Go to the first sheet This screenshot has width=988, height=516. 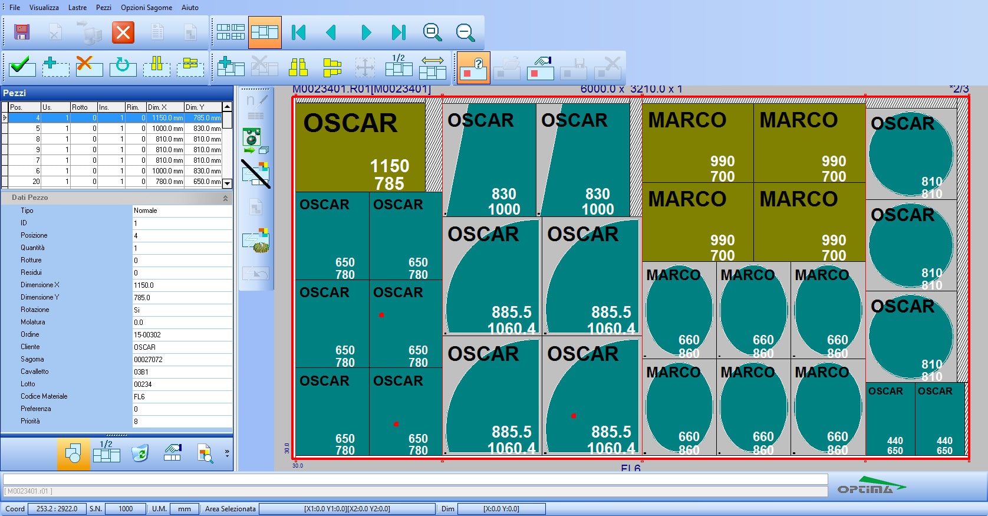[x=299, y=32]
